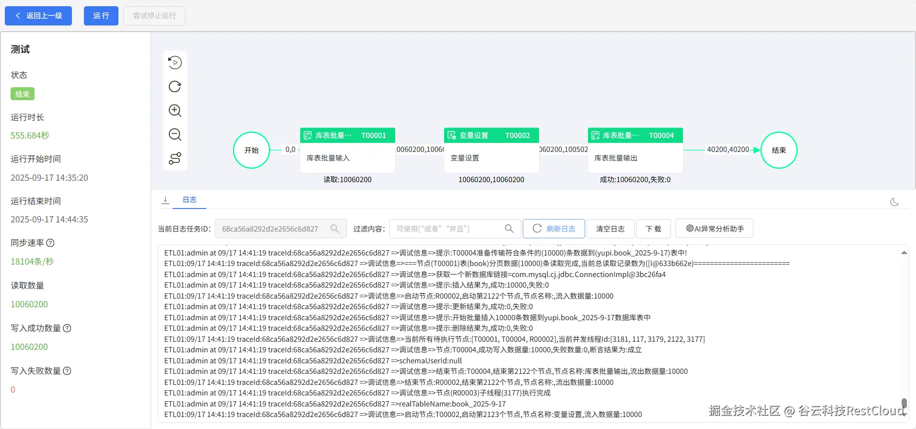Open the AI异常分析助手 assistant
The image size is (916, 429).
coord(714,229)
